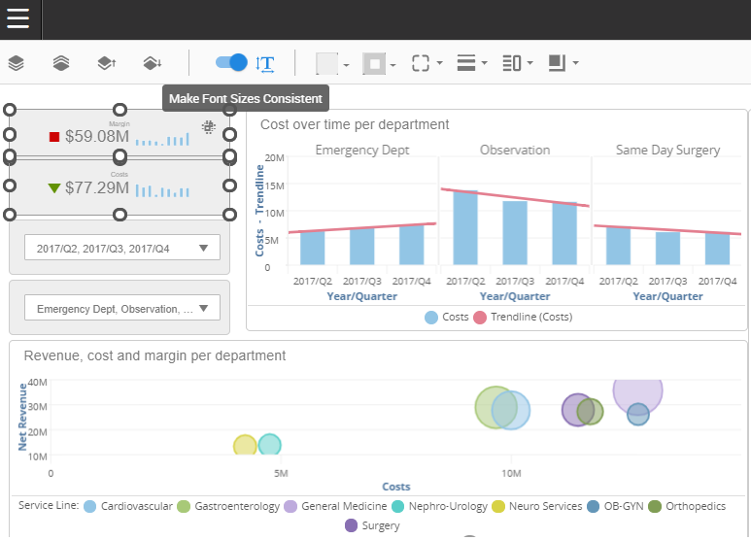Open the distribute spacing dropdown
The image size is (751, 540).
517,63
